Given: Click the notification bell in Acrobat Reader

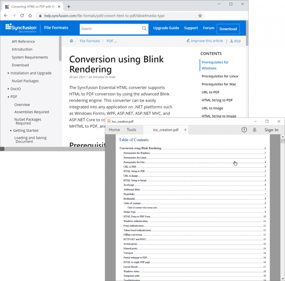Looking at the screenshot, I should click(254, 129).
